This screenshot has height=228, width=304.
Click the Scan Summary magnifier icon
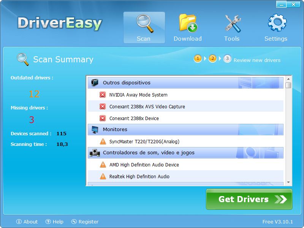click(x=23, y=58)
